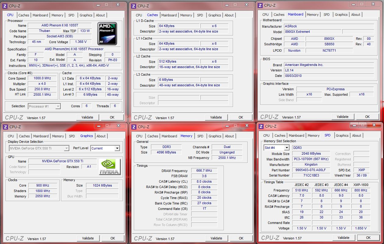
Task: Click the GPU Revision value "A1"
Action: [x=89, y=167]
